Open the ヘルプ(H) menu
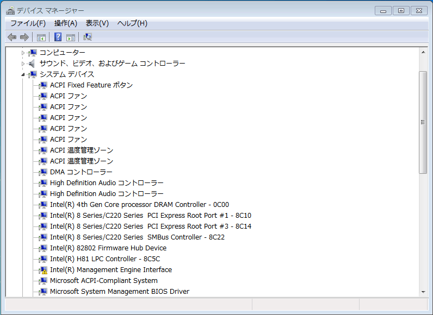The image size is (433, 315). pyautogui.click(x=132, y=23)
